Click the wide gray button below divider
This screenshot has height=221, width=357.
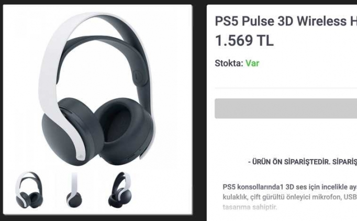286,108
